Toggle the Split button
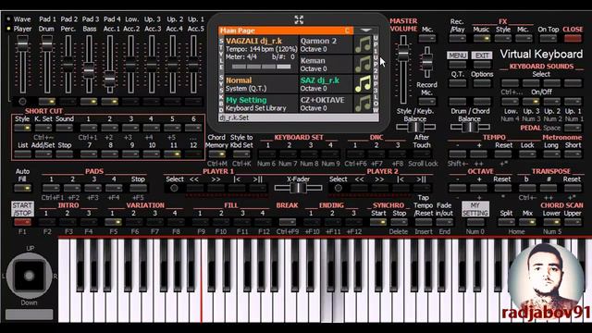This screenshot has height=333, width=592. [506, 222]
